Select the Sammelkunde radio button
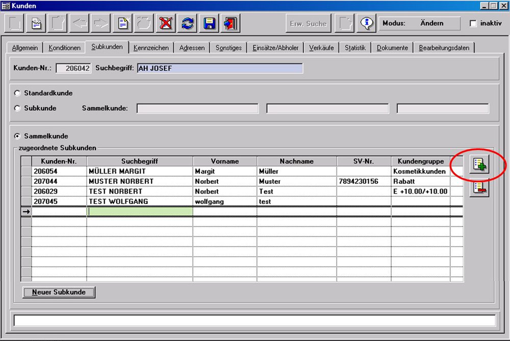Viewport: 510px width, 341px height. (x=18, y=136)
